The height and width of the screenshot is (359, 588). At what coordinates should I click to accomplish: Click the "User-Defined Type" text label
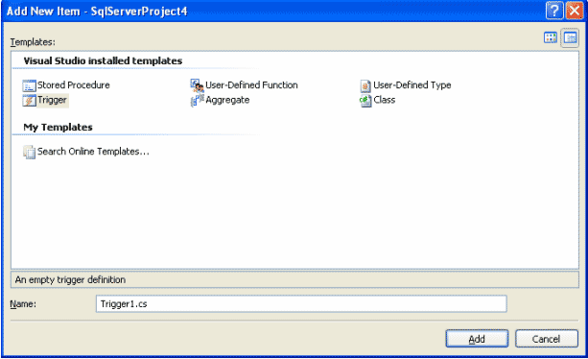click(412, 85)
